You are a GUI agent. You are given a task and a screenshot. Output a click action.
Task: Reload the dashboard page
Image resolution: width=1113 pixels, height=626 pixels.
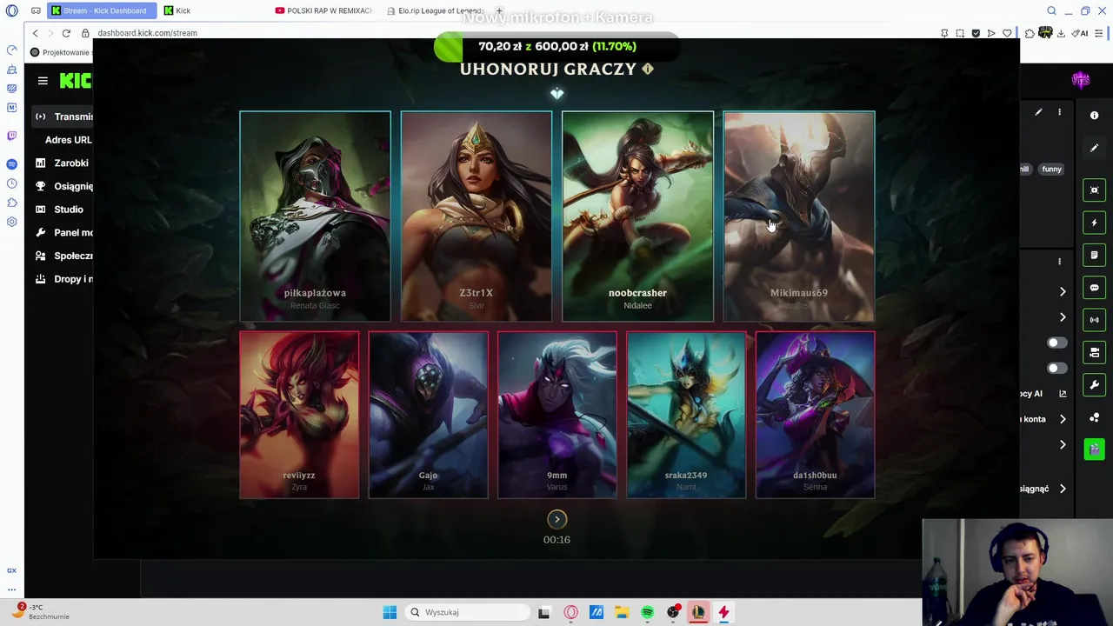coord(66,33)
